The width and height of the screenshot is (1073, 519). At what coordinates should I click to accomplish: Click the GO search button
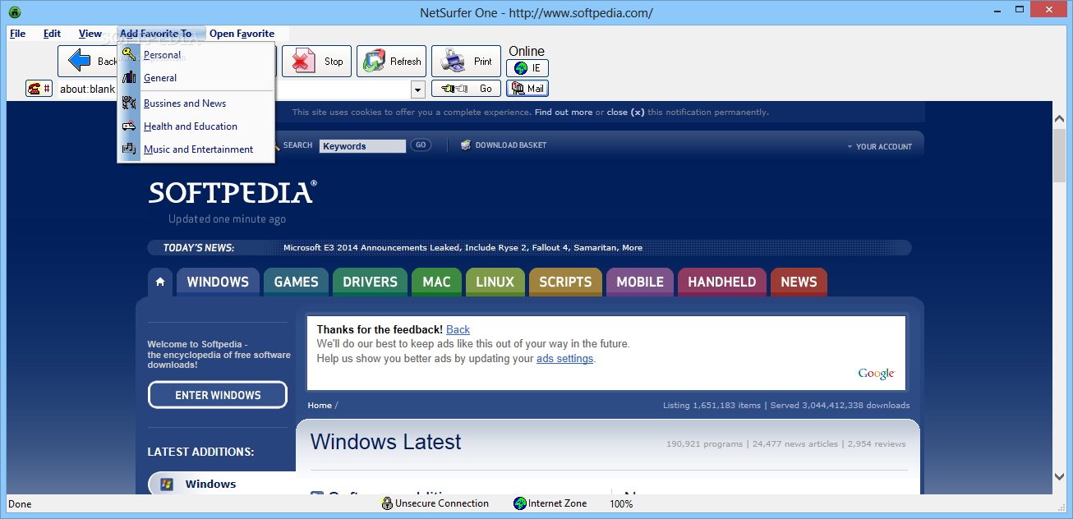[421, 145]
